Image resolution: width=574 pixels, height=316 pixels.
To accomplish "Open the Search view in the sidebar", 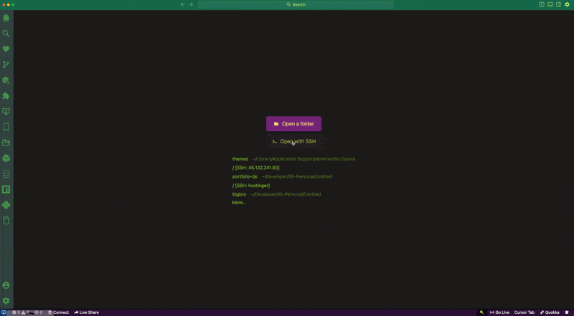I will (6, 34).
